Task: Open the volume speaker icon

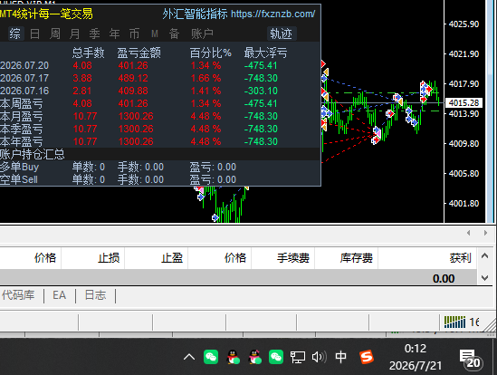Action: pos(319,357)
